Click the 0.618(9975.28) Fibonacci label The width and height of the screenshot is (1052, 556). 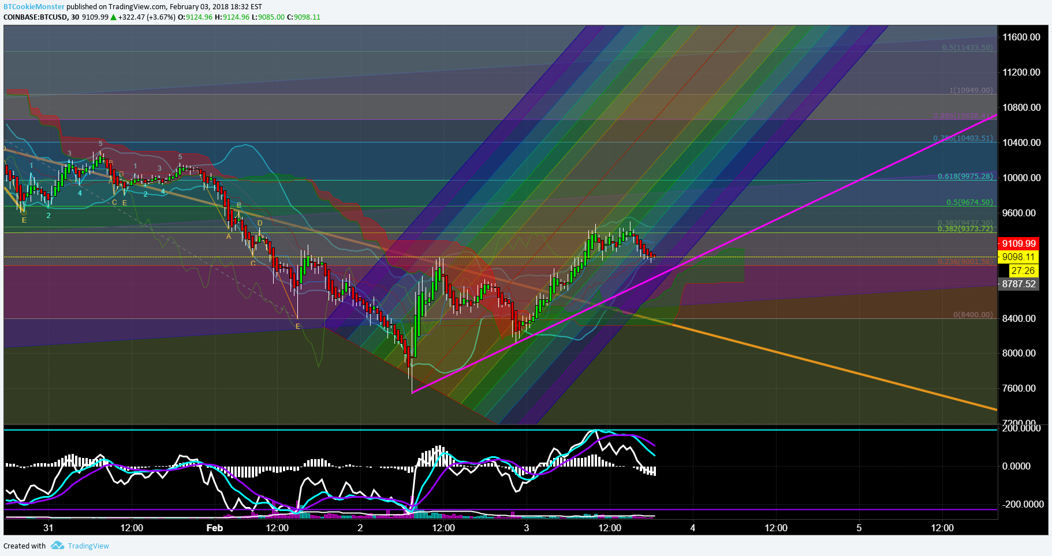tap(965, 176)
